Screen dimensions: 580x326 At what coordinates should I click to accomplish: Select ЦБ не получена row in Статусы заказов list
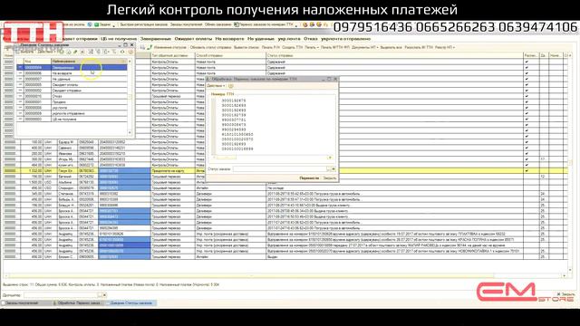pos(72,119)
